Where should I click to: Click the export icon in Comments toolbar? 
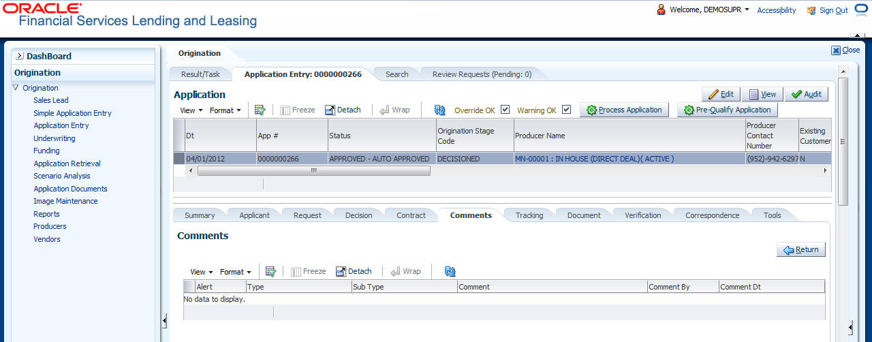(x=270, y=271)
